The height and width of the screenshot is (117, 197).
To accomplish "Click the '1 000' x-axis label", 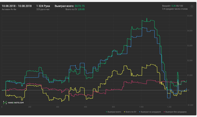I will (141, 107).
